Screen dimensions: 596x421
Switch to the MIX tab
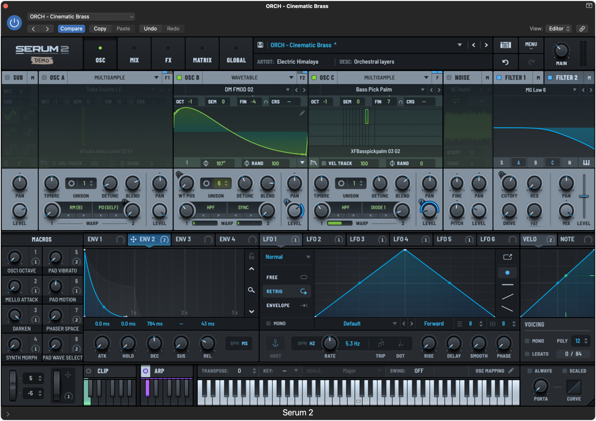pyautogui.click(x=134, y=54)
